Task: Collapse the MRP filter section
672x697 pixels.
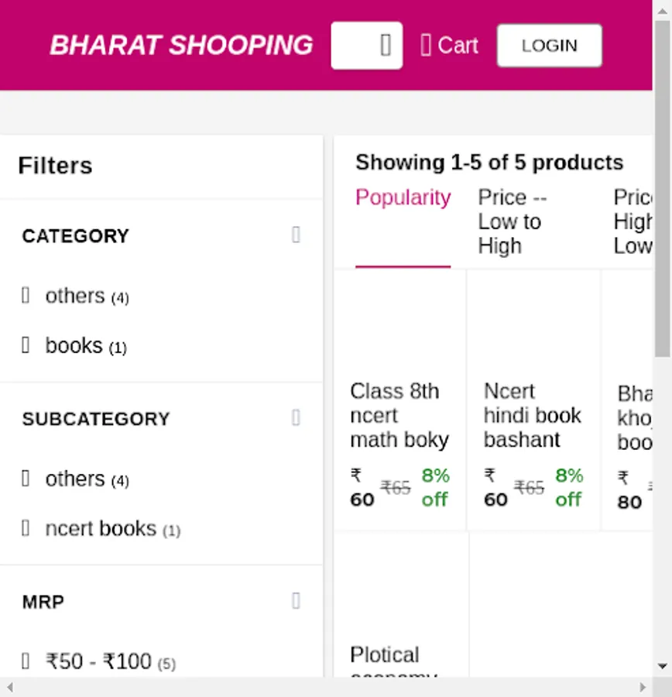Action: (x=296, y=601)
